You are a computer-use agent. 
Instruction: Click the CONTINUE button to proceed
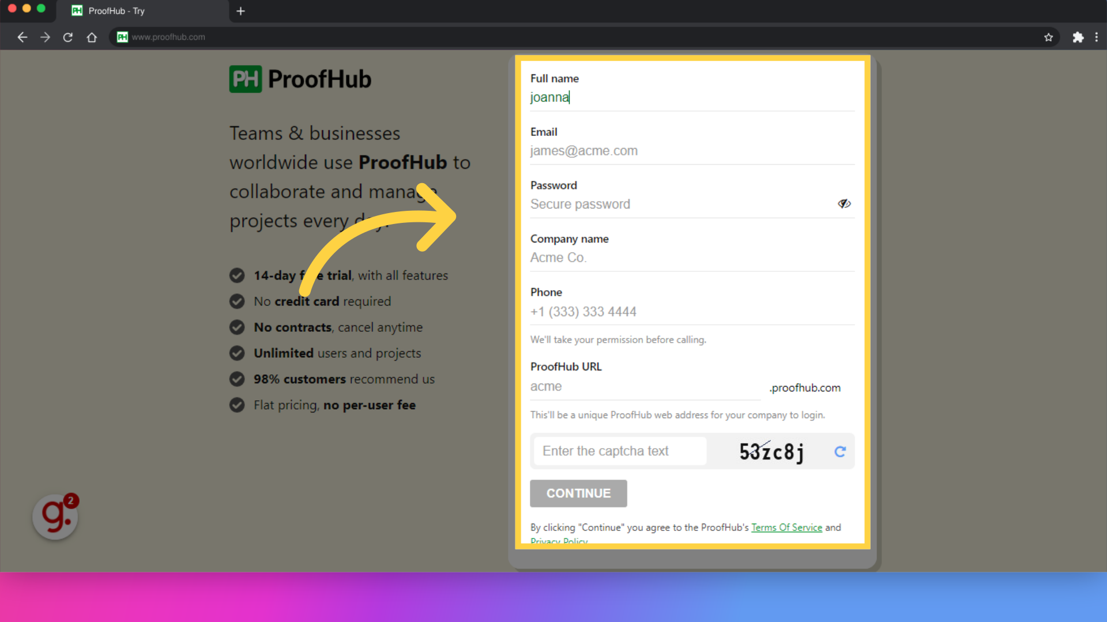coord(579,493)
